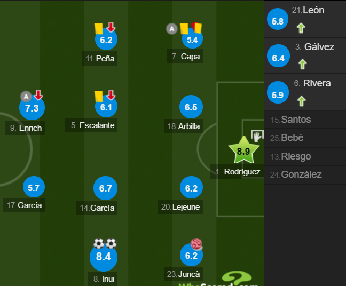Open Arbilla's 6.5 rating bubble
This screenshot has width=346, height=286.
pos(191,107)
